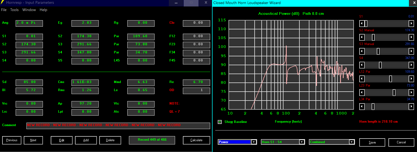
Task: Click the Eg input field showing 2.83
Action: tap(85, 23)
